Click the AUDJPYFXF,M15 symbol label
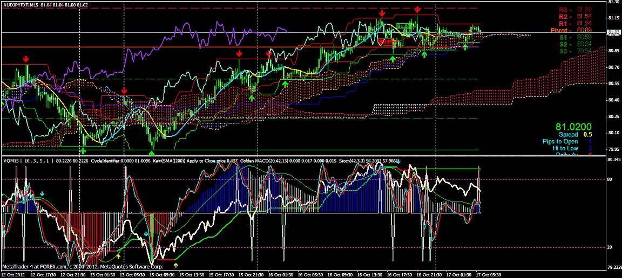622x278 pixels. click(19, 4)
